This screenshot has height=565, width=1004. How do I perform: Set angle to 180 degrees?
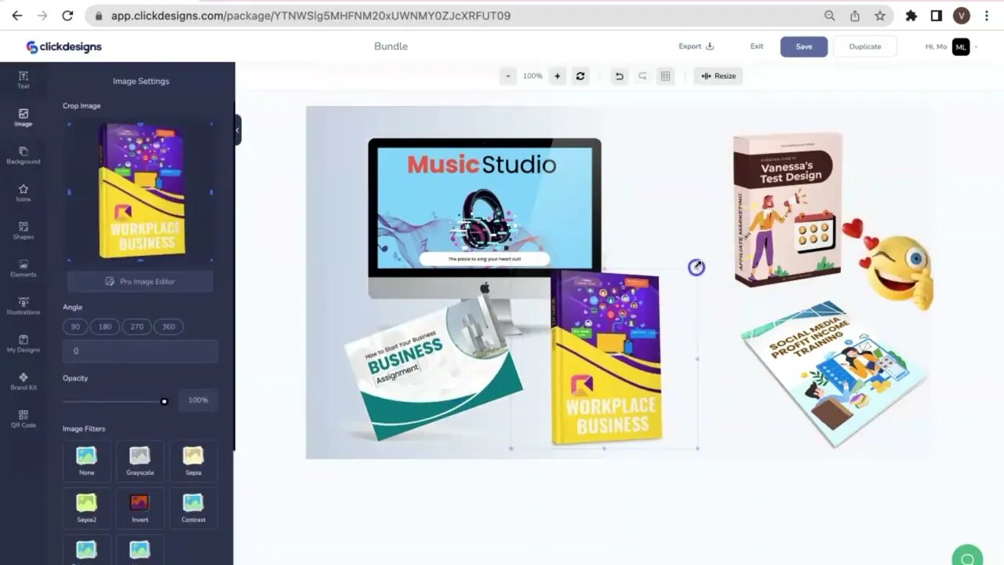click(105, 326)
